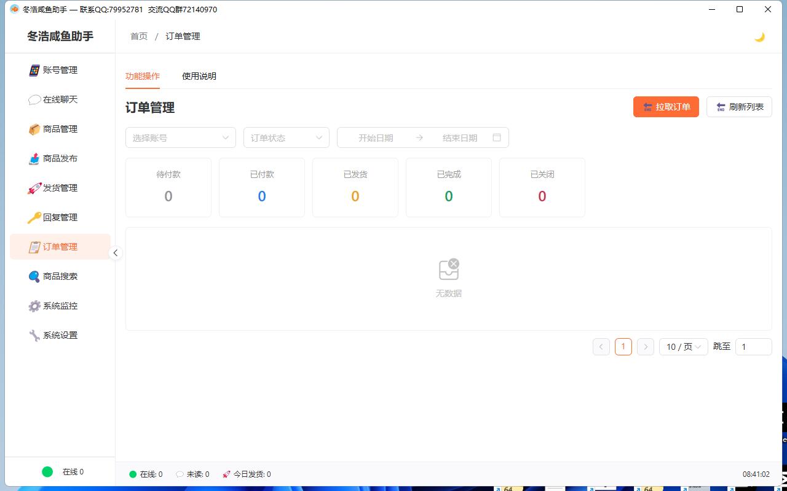
Task: Switch to the 功能操作 tab
Action: (143, 76)
